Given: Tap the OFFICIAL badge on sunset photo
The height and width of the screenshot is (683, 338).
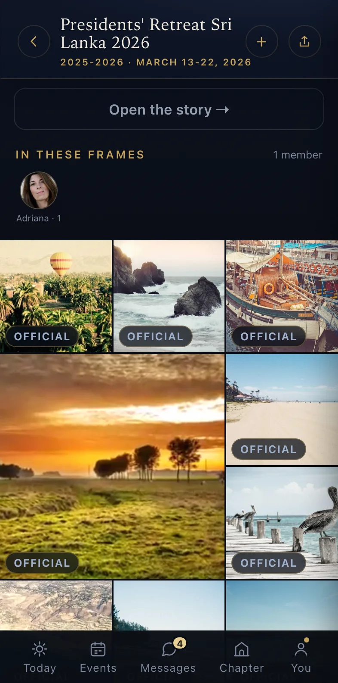Looking at the screenshot, I should (42, 563).
